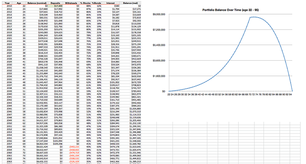Viewport: 306px width, 164px height.
Task: Click nominal balance cell $8,667,503
Action: point(37,153)
